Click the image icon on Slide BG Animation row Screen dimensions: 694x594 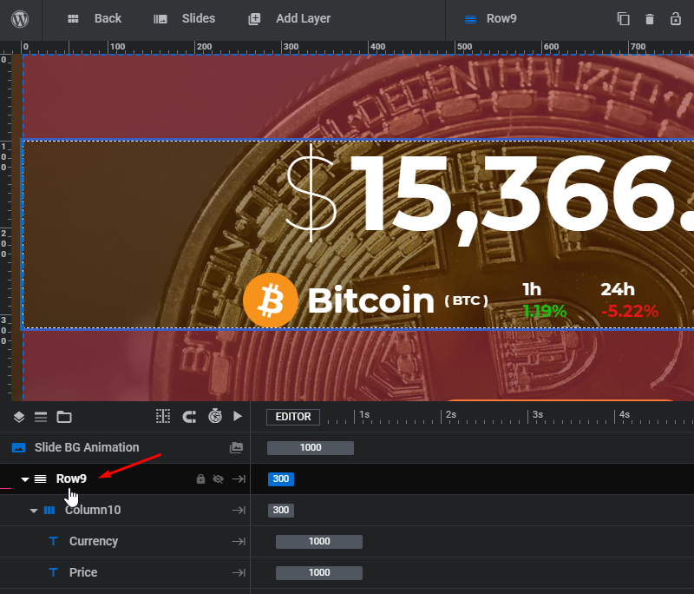[236, 448]
